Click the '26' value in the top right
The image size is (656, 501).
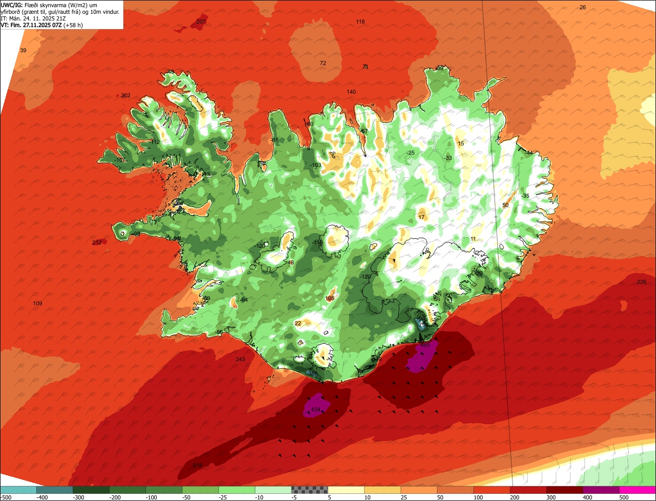(x=583, y=7)
